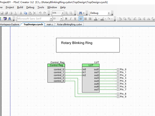Open the Debug configuration dropdown
The height and width of the screenshot is (116, 155).
click(x=109, y=13)
